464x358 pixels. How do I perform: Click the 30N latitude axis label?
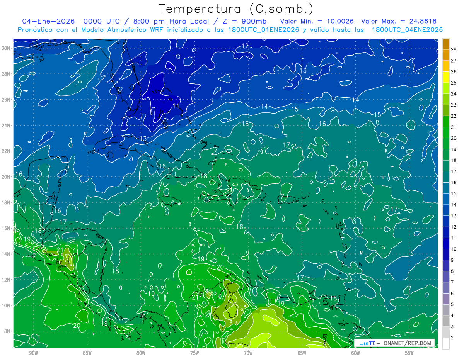point(6,48)
